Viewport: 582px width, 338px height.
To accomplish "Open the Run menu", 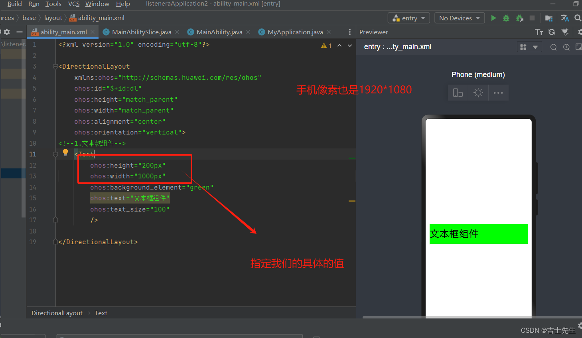I will (34, 4).
